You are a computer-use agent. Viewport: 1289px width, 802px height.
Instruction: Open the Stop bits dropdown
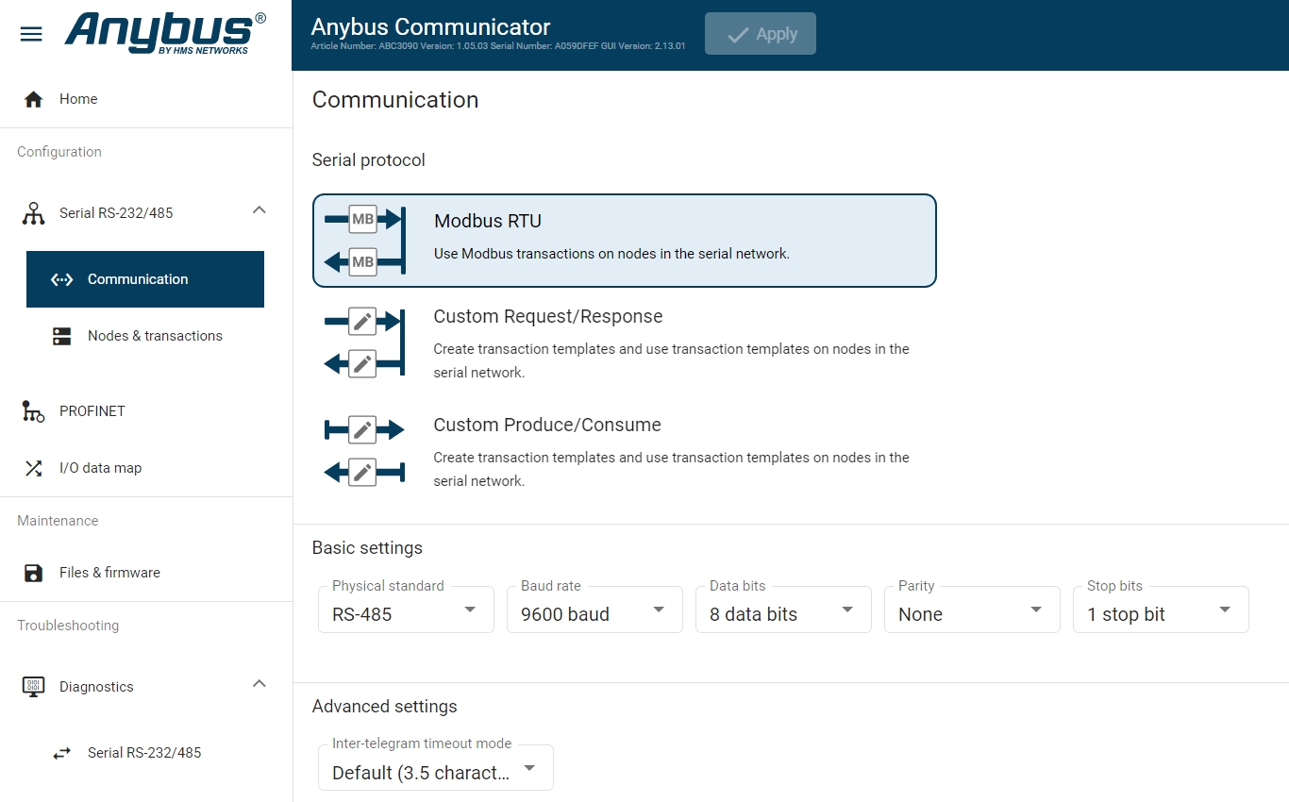click(1161, 610)
